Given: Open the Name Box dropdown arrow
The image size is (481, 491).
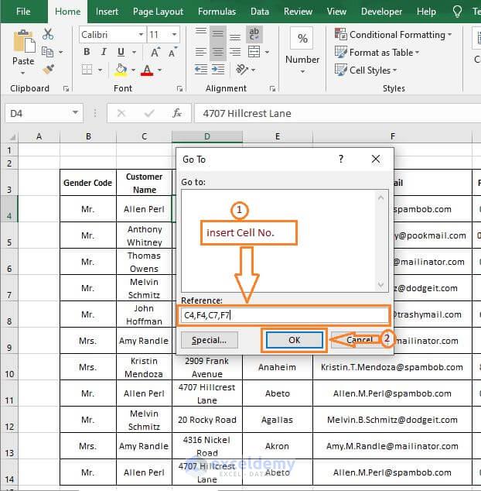Looking at the screenshot, I should [x=75, y=112].
